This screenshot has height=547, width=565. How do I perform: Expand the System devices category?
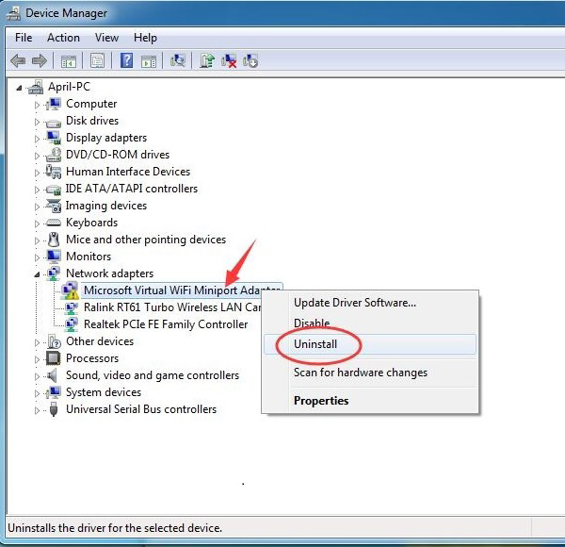[x=37, y=393]
